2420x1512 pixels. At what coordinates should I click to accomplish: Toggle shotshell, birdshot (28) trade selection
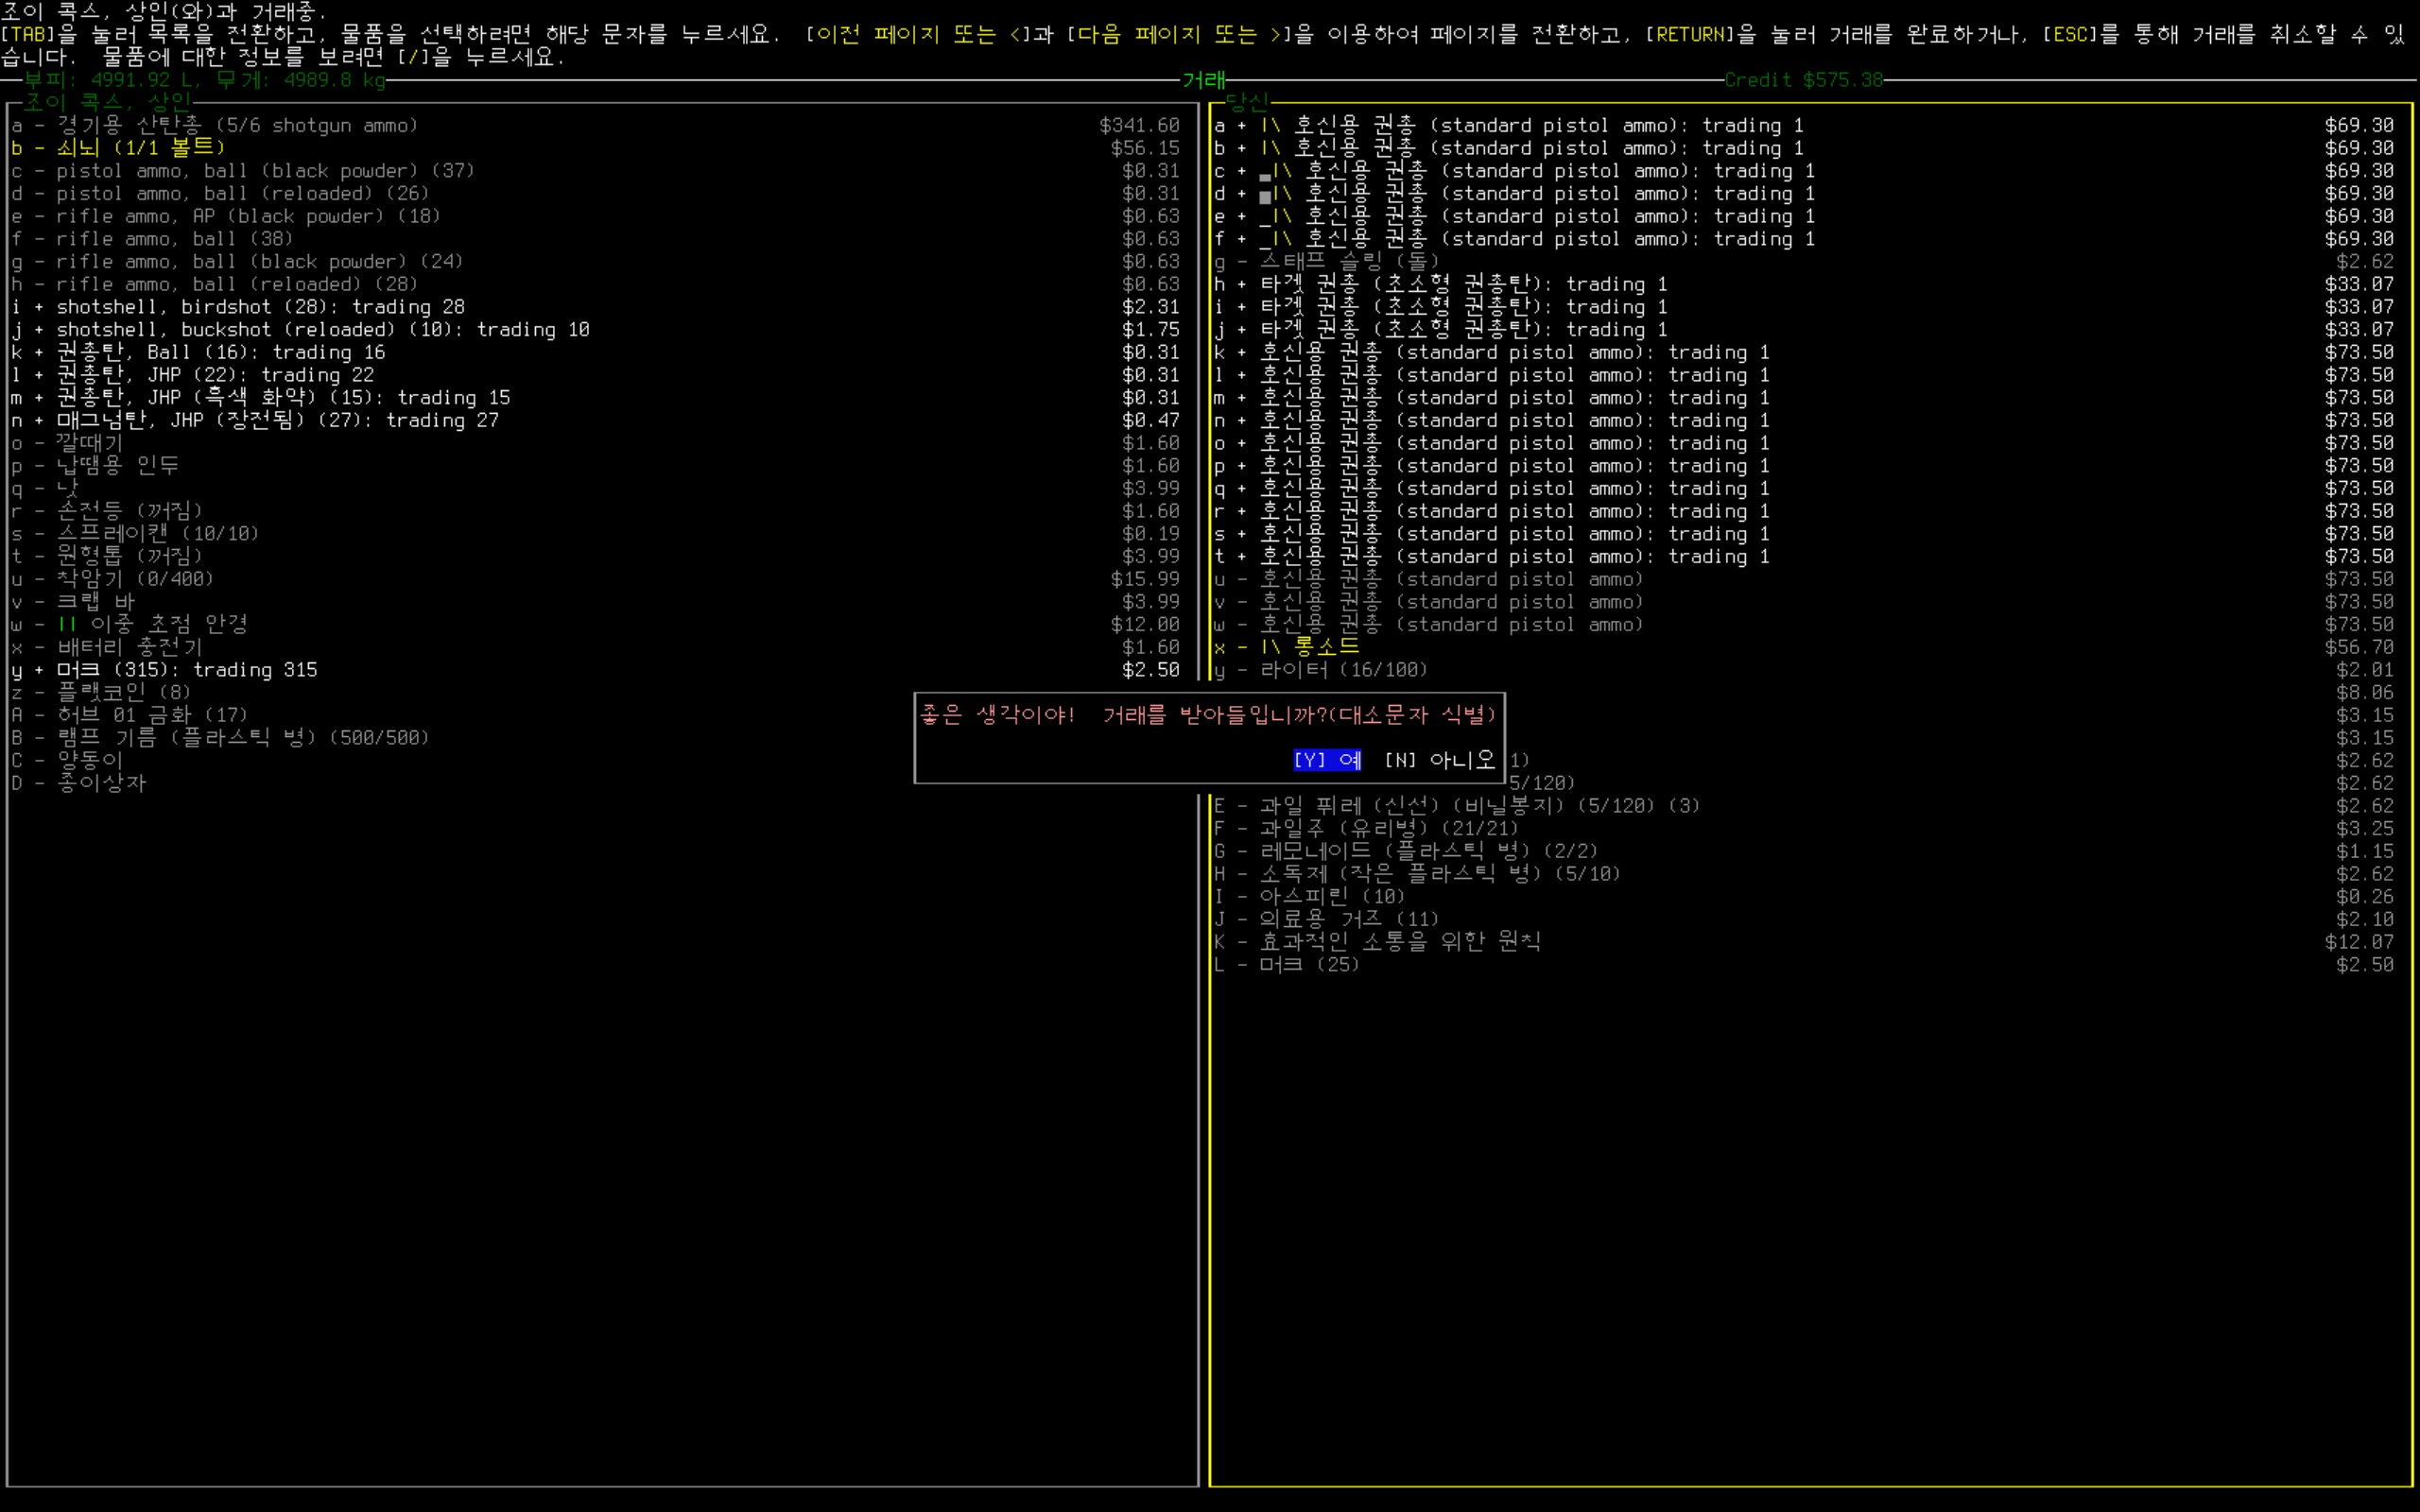pos(260,307)
